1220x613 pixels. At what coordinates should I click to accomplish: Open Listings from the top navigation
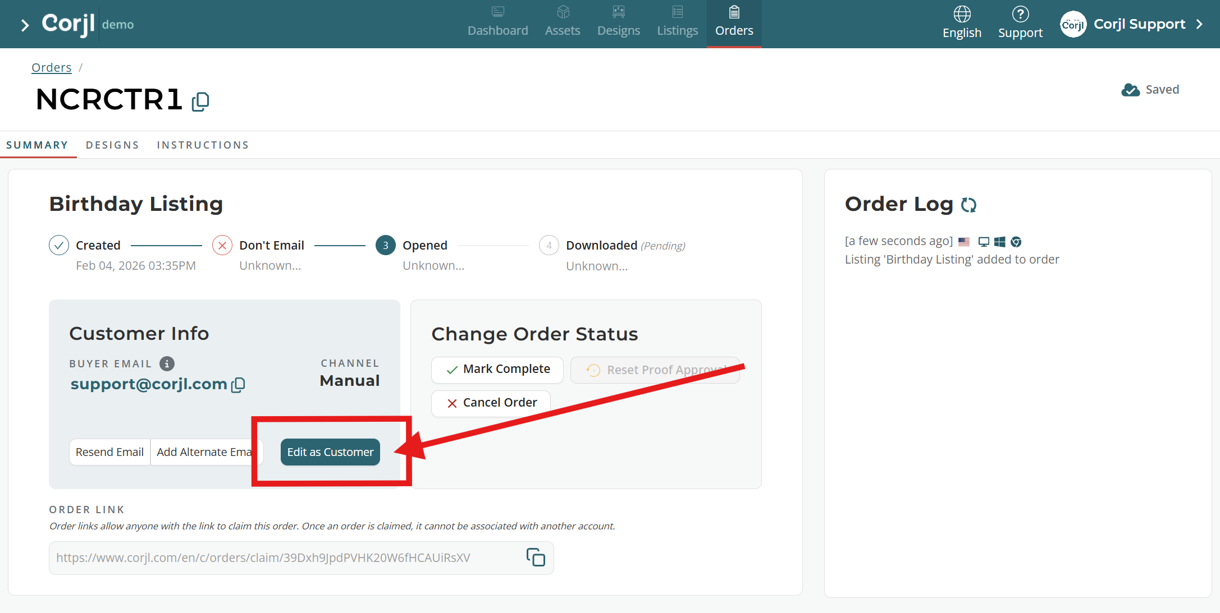[677, 23]
